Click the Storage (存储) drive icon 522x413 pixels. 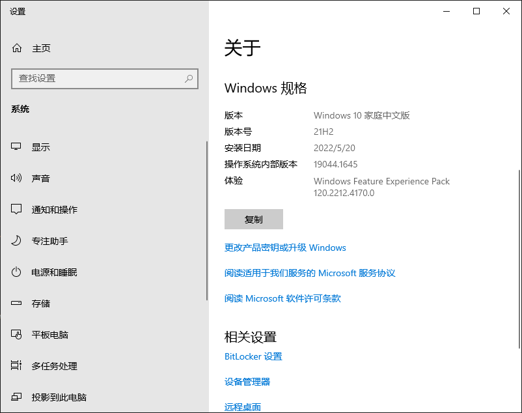pyautogui.click(x=17, y=304)
